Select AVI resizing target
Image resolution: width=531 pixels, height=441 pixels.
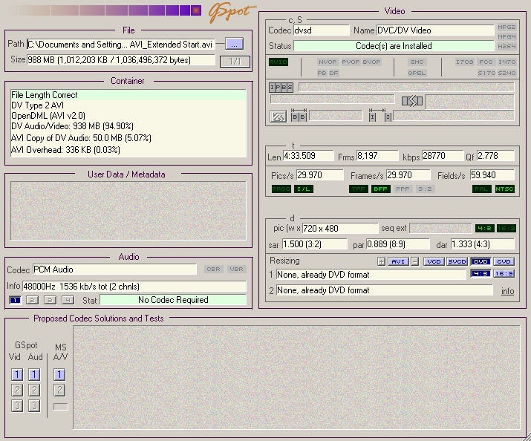398,261
